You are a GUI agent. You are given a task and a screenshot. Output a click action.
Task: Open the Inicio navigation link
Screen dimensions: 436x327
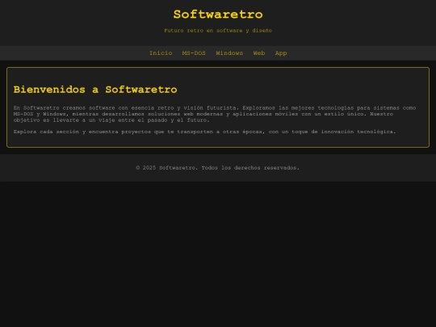coord(161,53)
